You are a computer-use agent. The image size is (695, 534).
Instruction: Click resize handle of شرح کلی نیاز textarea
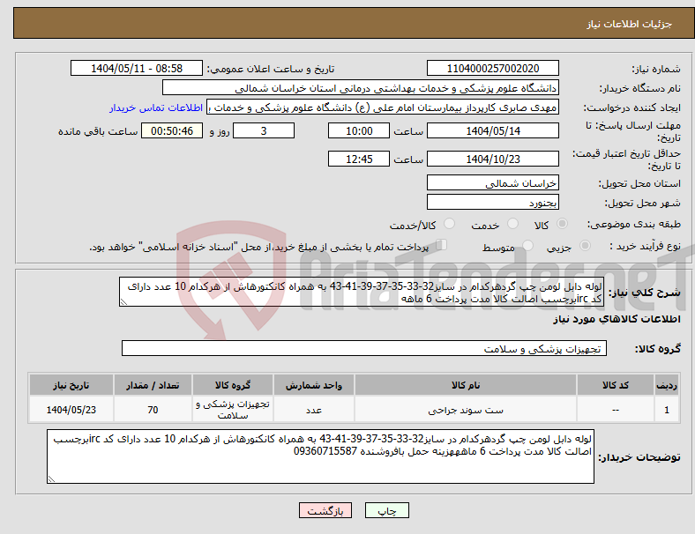(x=123, y=302)
